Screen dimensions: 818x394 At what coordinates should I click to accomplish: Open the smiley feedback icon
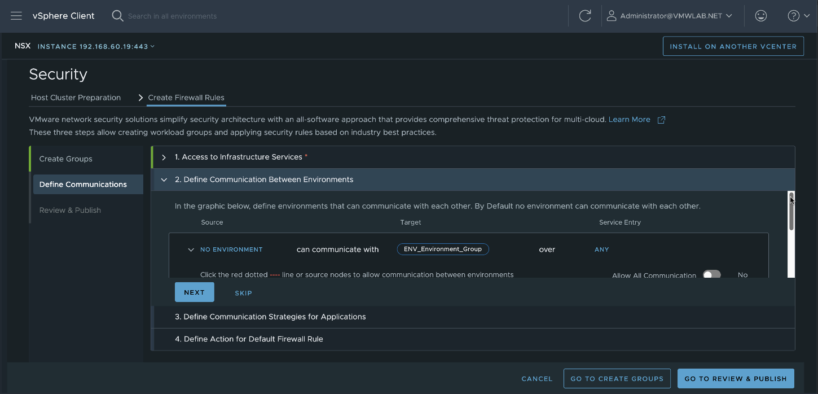point(761,16)
